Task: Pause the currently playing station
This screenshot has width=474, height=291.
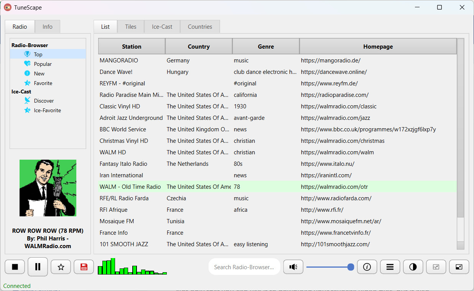Action: [38, 267]
